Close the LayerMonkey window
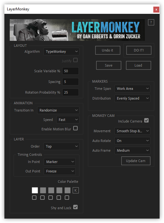This screenshot has width=164, height=223. coord(156,9)
